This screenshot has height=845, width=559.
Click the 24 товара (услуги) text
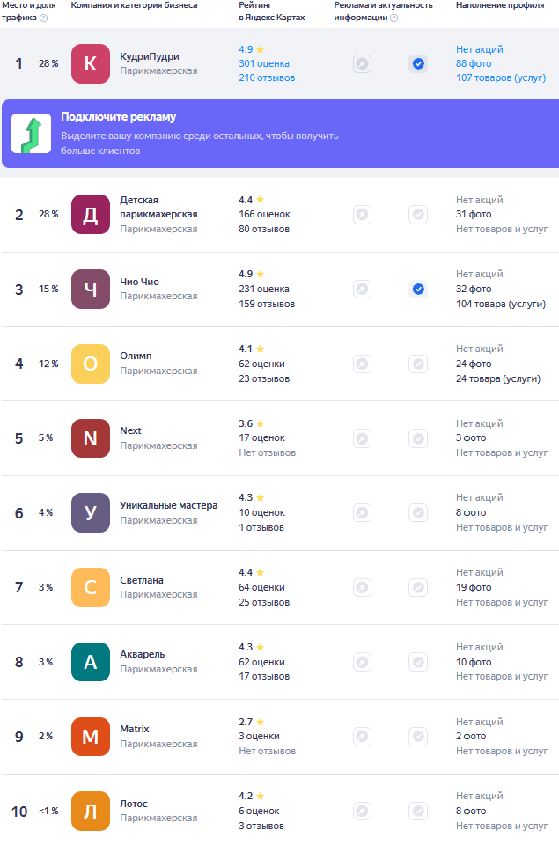[498, 378]
